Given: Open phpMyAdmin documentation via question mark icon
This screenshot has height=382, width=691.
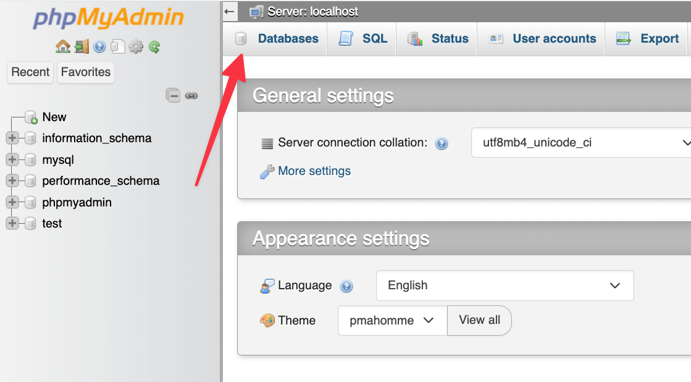Looking at the screenshot, I should point(99,47).
